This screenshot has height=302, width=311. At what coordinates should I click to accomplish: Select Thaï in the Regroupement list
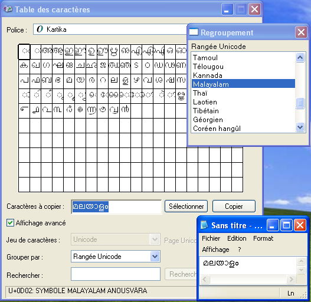click(243, 93)
